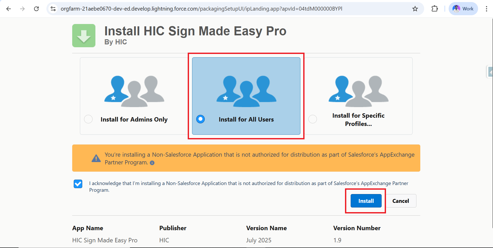This screenshot has height=248, width=493.
Task: Click the Version Number column header
Action: coord(357,228)
